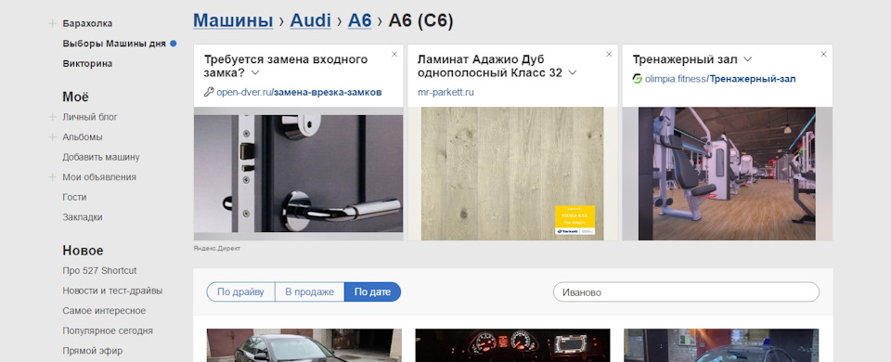This screenshot has width=891, height=362.
Task: Open Популярное сегодня link
Action: 108,330
